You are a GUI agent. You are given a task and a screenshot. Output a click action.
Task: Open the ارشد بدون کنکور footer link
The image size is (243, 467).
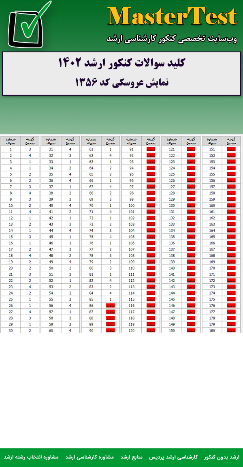pyautogui.click(x=222, y=457)
